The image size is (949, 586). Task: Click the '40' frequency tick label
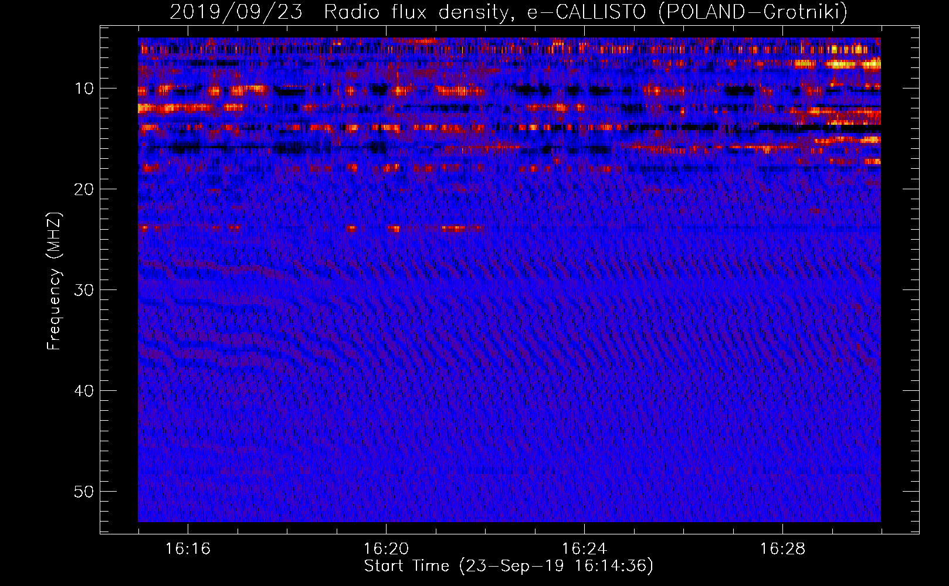[84, 391]
